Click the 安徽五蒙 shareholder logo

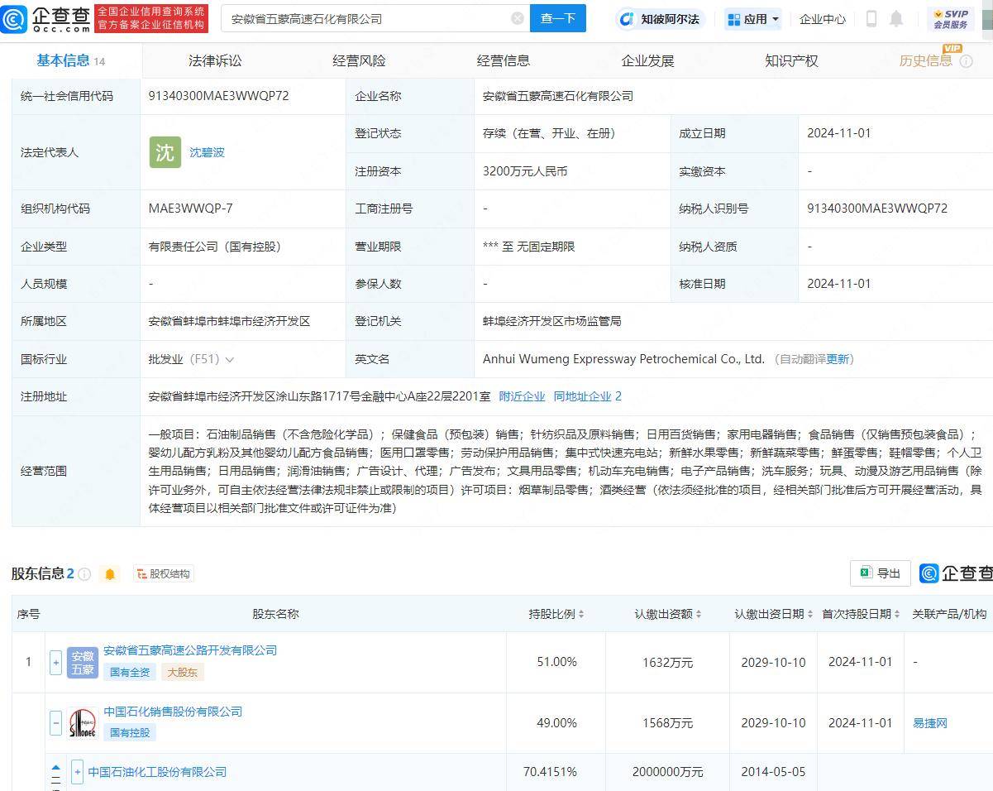(x=83, y=662)
